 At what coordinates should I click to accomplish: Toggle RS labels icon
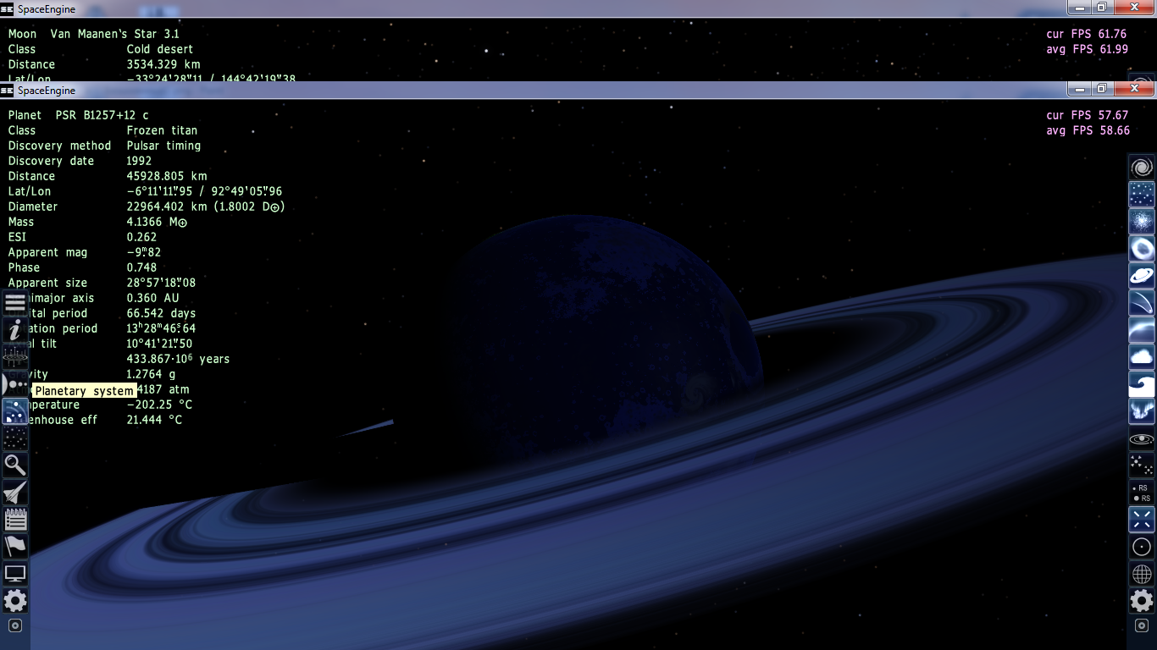click(x=1142, y=492)
